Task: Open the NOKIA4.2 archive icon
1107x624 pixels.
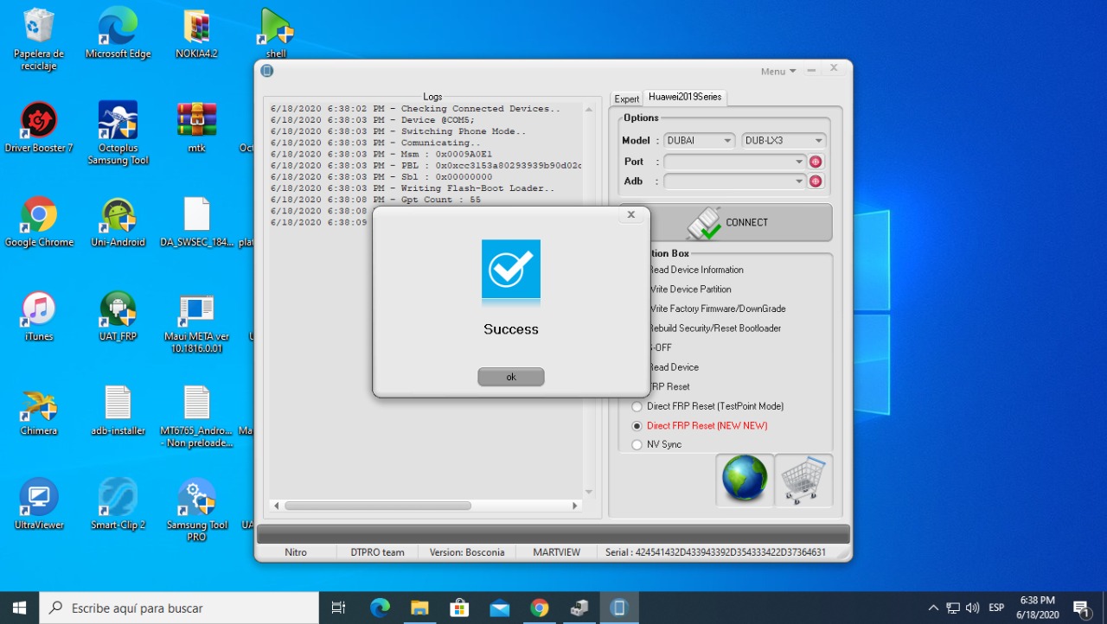Action: point(196,34)
